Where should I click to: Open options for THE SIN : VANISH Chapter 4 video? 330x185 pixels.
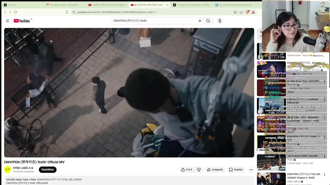[325, 175]
